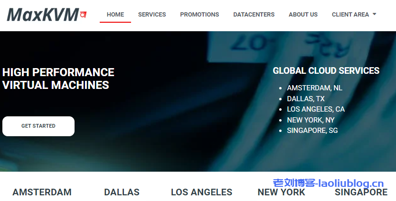Image resolution: width=396 pixels, height=201 pixels.
Task: Select the SINGAPORE location heading
Action: coord(361,192)
